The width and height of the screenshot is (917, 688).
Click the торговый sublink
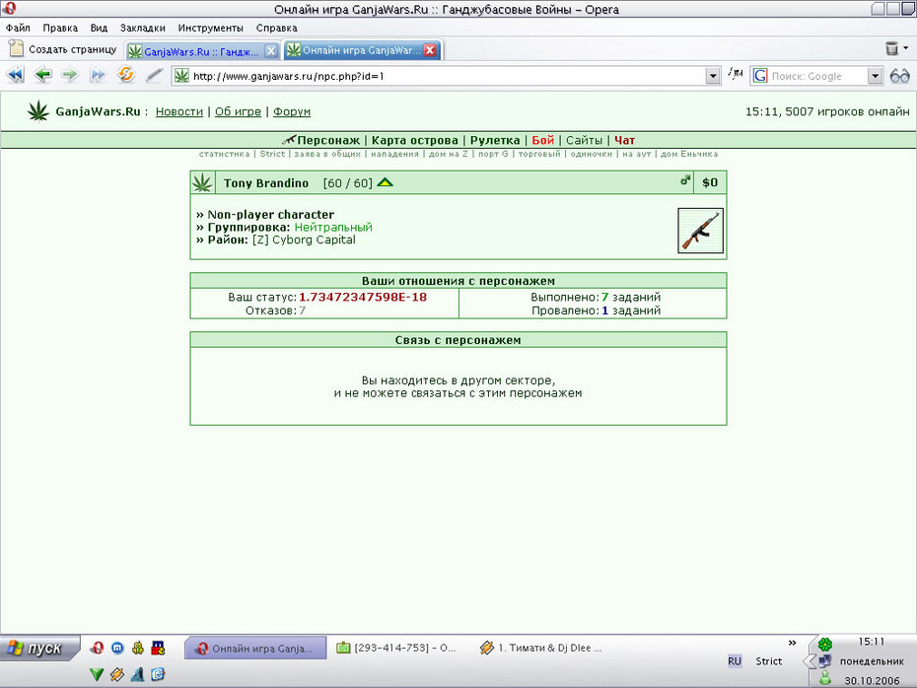click(x=539, y=154)
